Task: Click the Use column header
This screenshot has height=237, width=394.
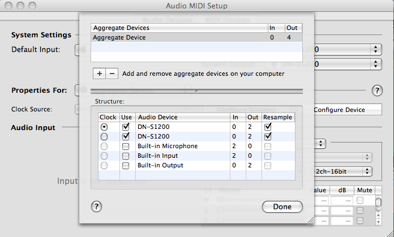Action: point(127,117)
